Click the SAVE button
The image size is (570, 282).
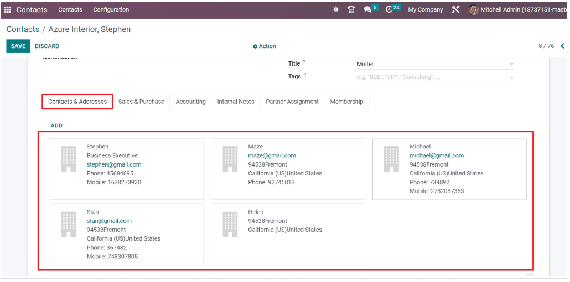point(18,46)
